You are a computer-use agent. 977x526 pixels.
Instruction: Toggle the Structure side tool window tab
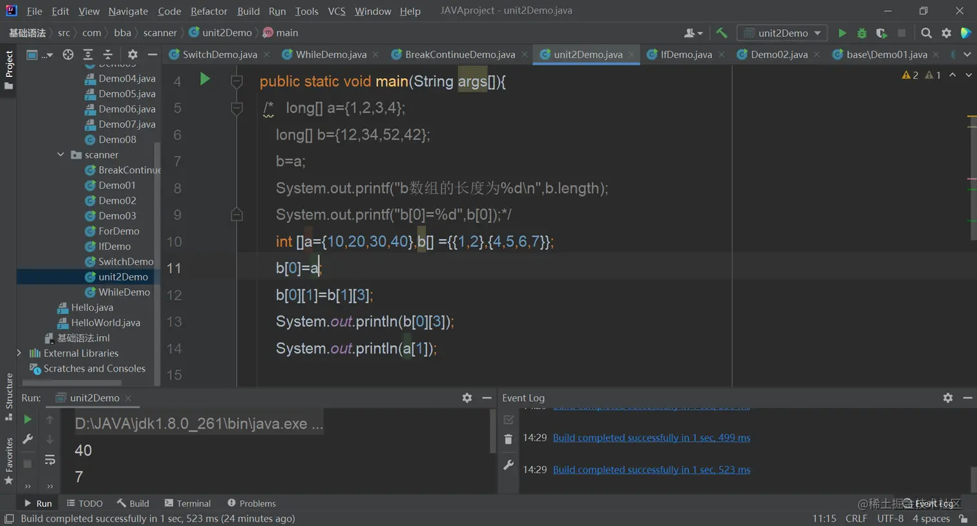(8, 397)
